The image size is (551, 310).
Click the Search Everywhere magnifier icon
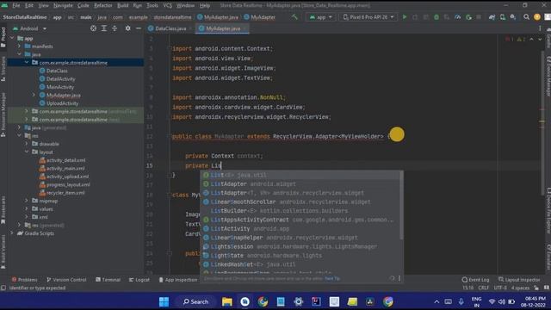[526, 17]
